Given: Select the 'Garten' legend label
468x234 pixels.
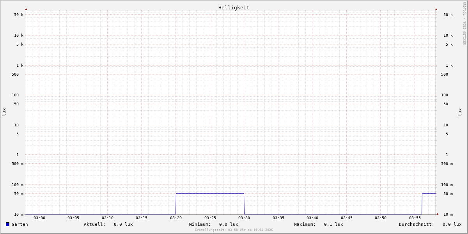Looking at the screenshot, I should click(x=20, y=224).
